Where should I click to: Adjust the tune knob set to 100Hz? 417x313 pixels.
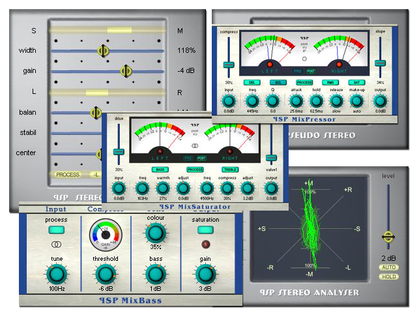tap(57, 275)
